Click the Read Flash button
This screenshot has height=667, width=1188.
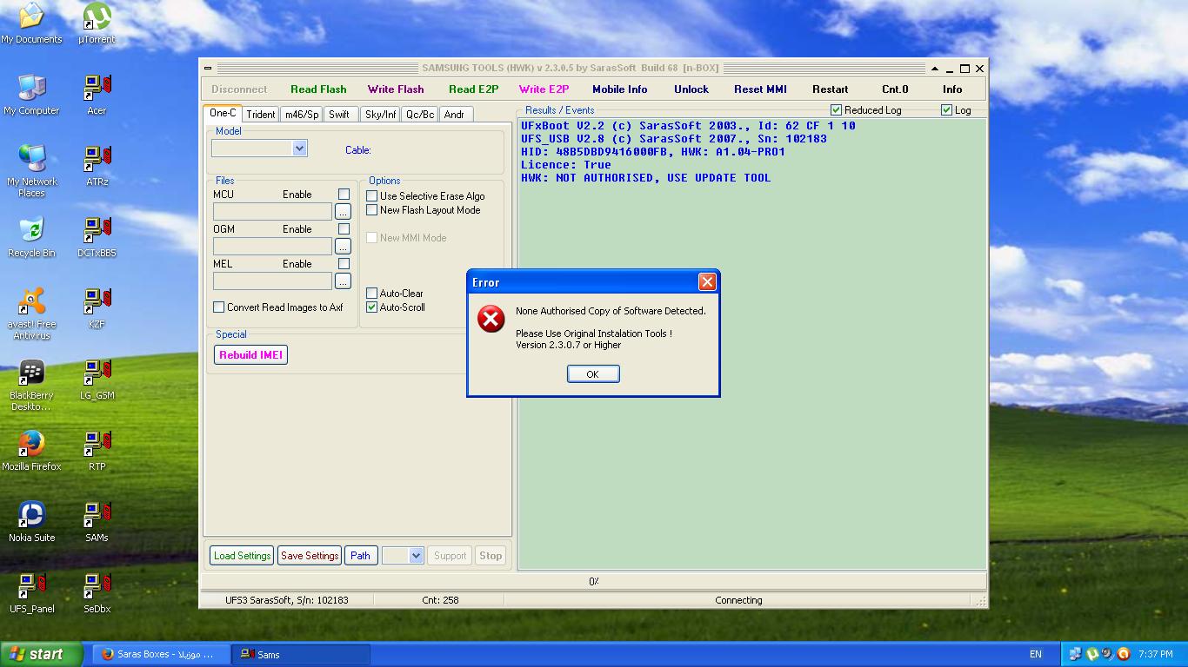point(318,89)
